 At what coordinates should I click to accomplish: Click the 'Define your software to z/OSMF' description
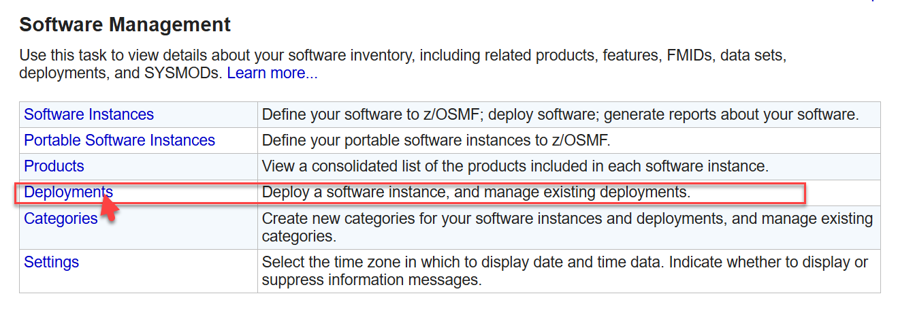[x=560, y=114]
